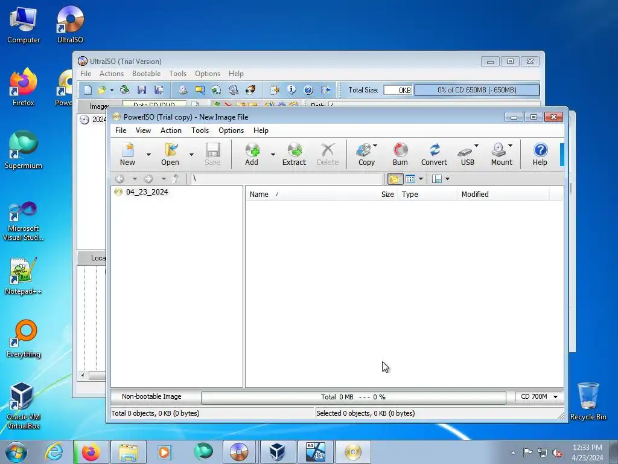Sort by the Modified column header
618x464 pixels.
pyautogui.click(x=503, y=194)
